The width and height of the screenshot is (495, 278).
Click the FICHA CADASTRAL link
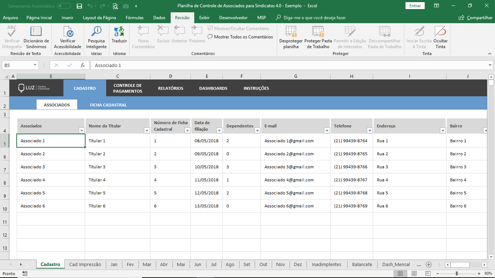click(108, 105)
